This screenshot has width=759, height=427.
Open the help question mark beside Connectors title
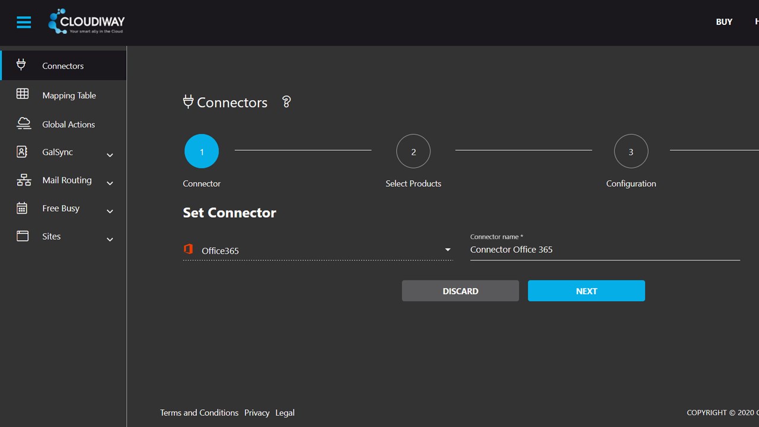(286, 101)
